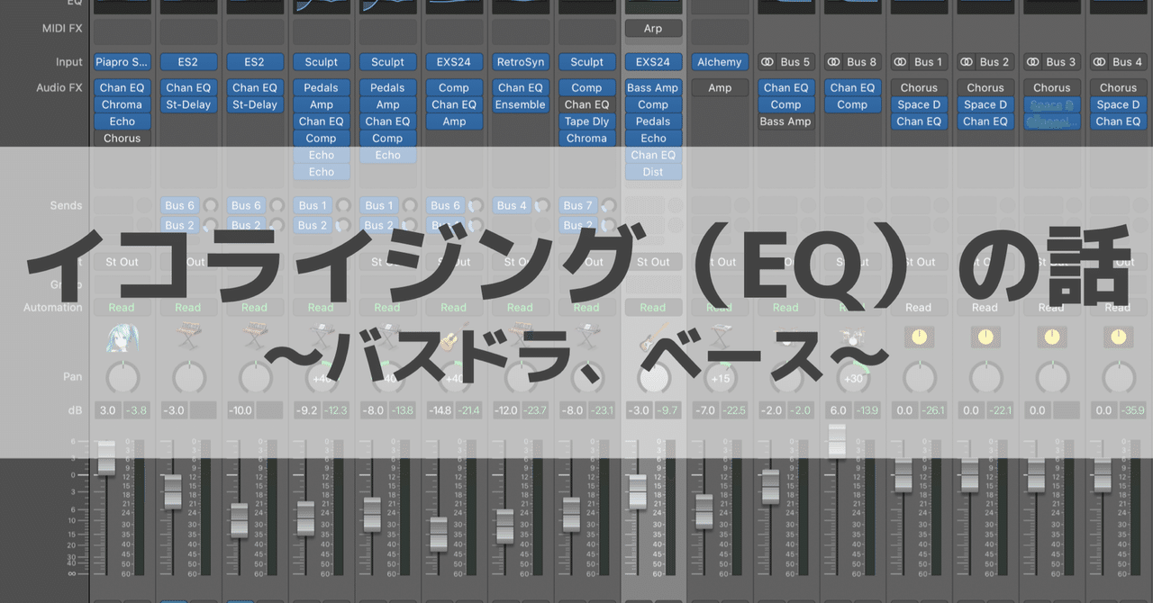Viewport: 1153px width, 603px height.
Task: Click the stereo format icon beside Bus 3 input
Action: [1033, 62]
